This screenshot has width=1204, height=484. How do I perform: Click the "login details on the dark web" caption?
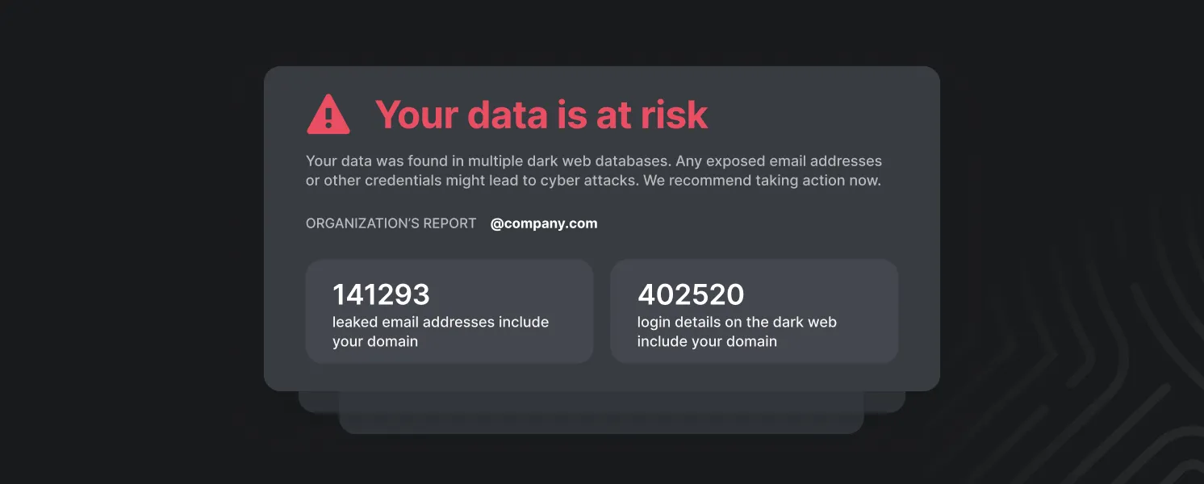(x=737, y=322)
